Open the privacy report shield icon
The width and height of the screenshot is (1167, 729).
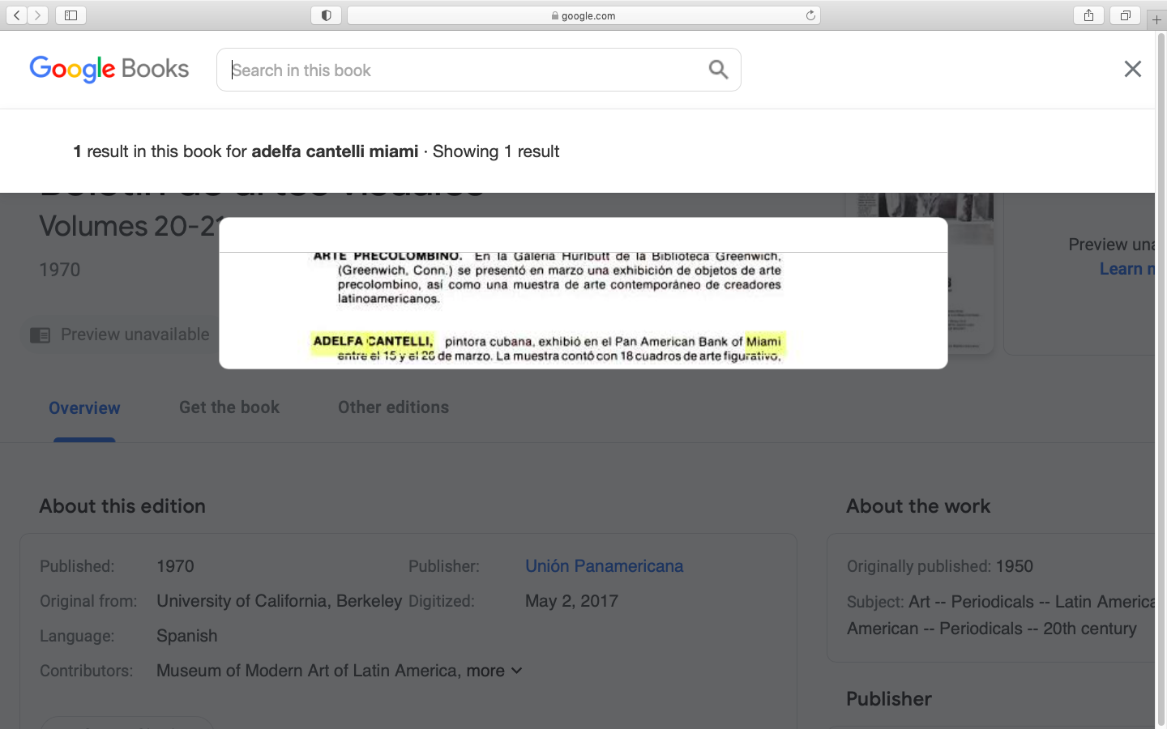pyautogui.click(x=326, y=15)
